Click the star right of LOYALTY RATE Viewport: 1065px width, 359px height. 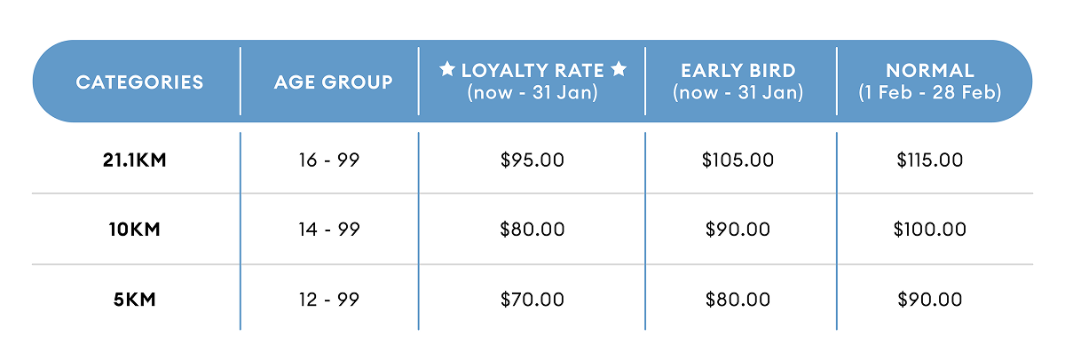(619, 70)
